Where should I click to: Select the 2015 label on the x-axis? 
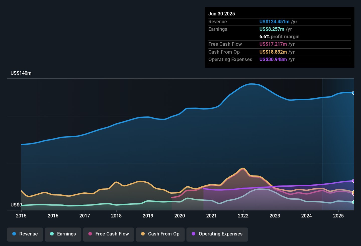pos(21,216)
